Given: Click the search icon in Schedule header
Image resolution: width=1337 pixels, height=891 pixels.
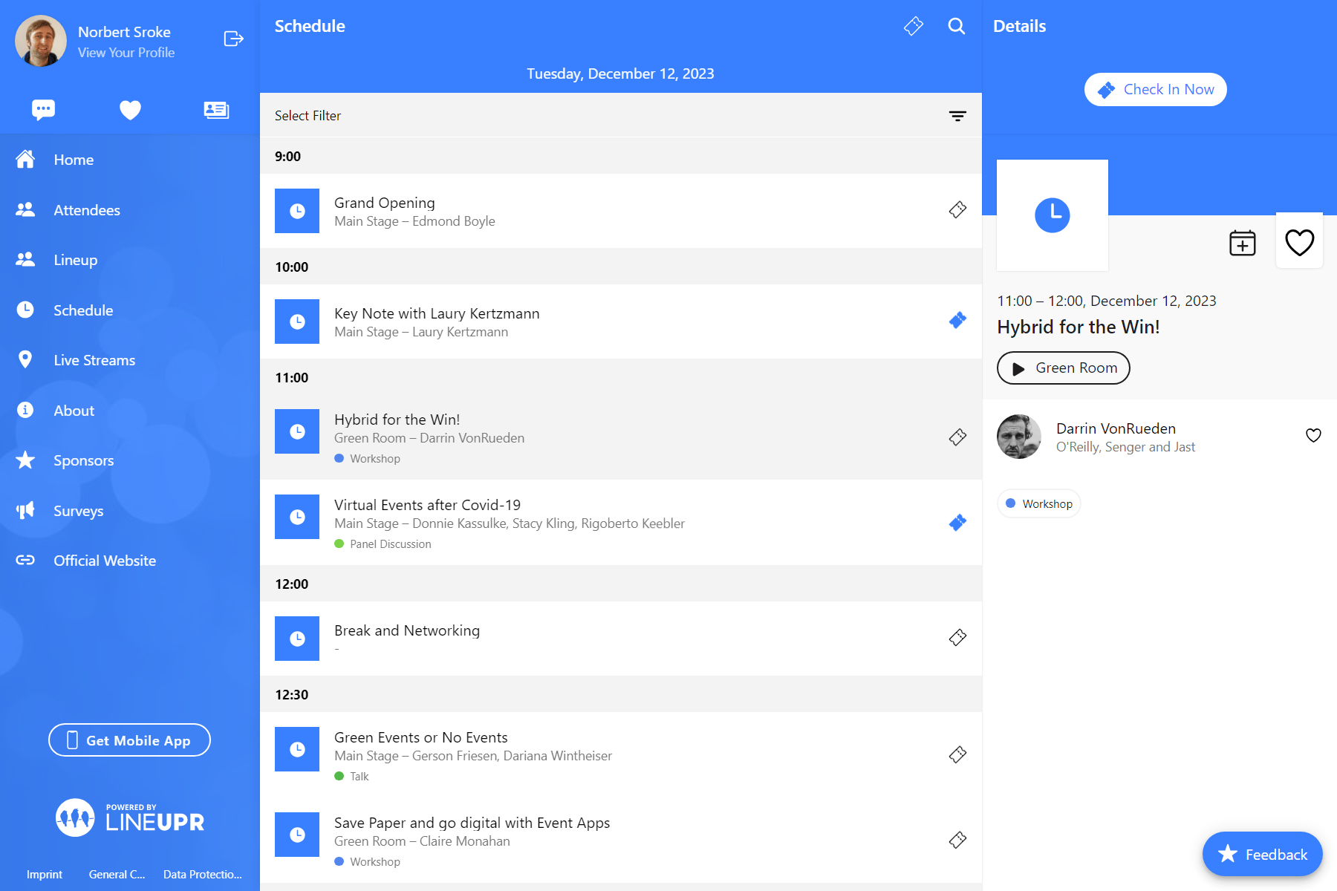Looking at the screenshot, I should 956,27.
